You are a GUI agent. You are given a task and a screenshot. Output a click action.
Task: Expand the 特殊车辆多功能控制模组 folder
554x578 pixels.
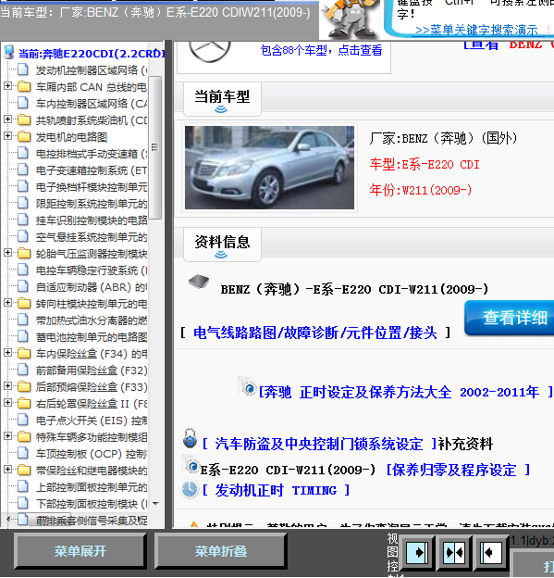pyautogui.click(x=7, y=436)
